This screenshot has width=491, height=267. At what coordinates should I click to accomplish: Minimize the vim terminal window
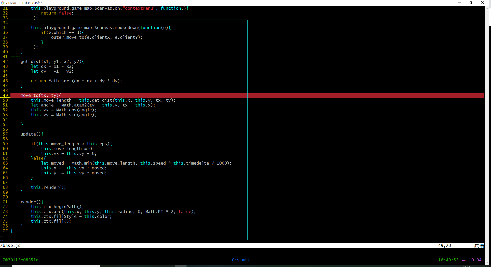point(459,3)
